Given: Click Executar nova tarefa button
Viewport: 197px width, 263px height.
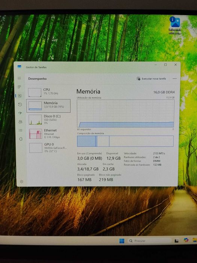Looking at the screenshot, I should click(x=151, y=79).
